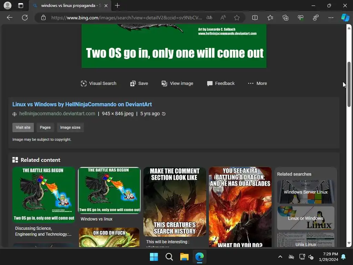
Task: Open File Explorer from the taskbar
Action: (x=184, y=257)
